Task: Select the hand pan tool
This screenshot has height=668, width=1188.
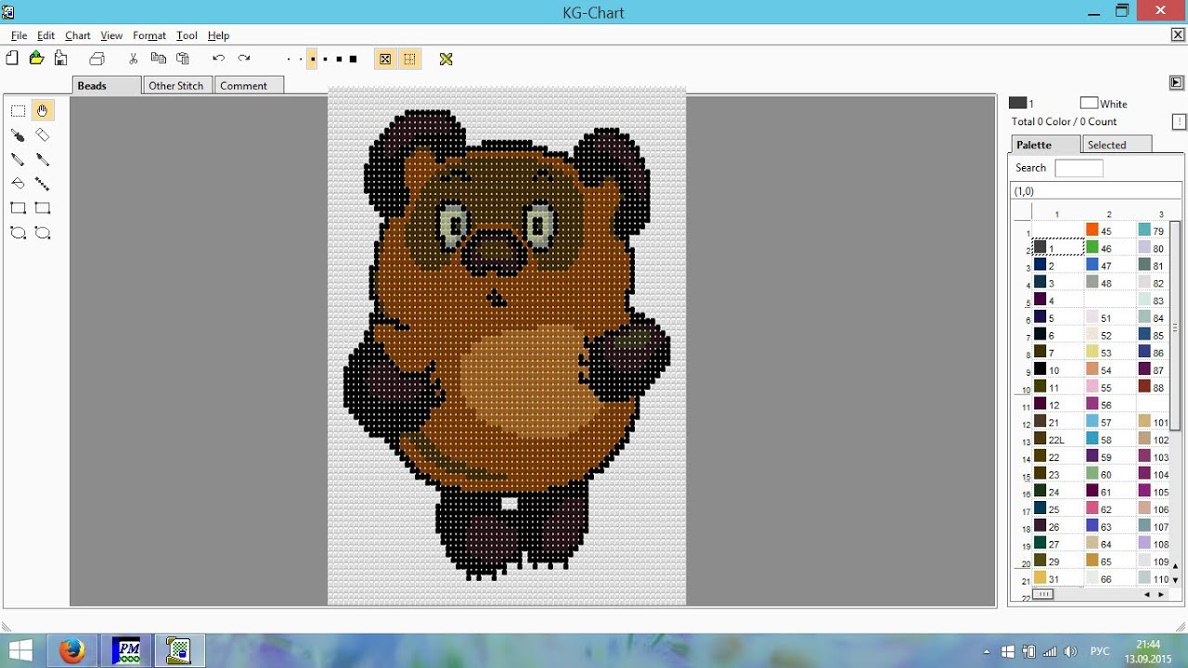Action: (43, 110)
